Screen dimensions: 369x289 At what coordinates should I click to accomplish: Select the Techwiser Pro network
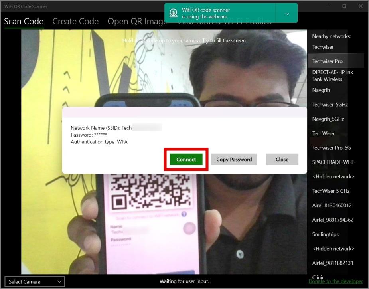point(336,61)
